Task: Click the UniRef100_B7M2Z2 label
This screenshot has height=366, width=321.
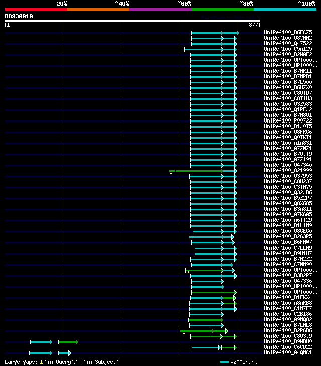Action: (288, 259)
